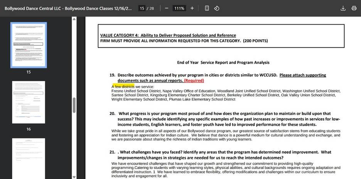Click 'Santee School District' text
Screen dimensions: 361x179
[130, 95]
